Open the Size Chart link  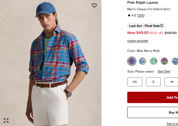[164, 71]
